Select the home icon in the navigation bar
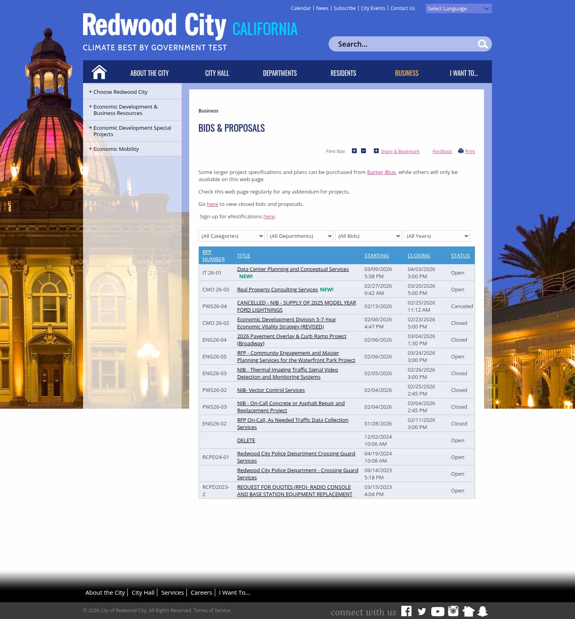This screenshot has height=619, width=575. click(x=99, y=72)
